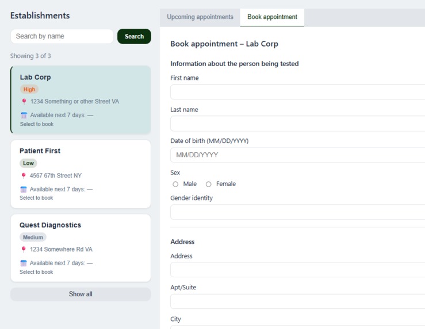Click the Male label text

[x=190, y=184]
